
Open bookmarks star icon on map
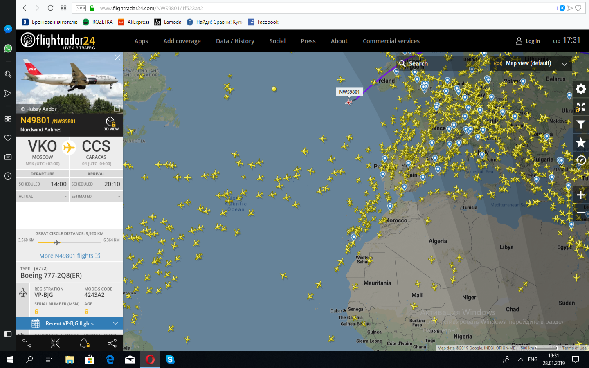(x=580, y=143)
